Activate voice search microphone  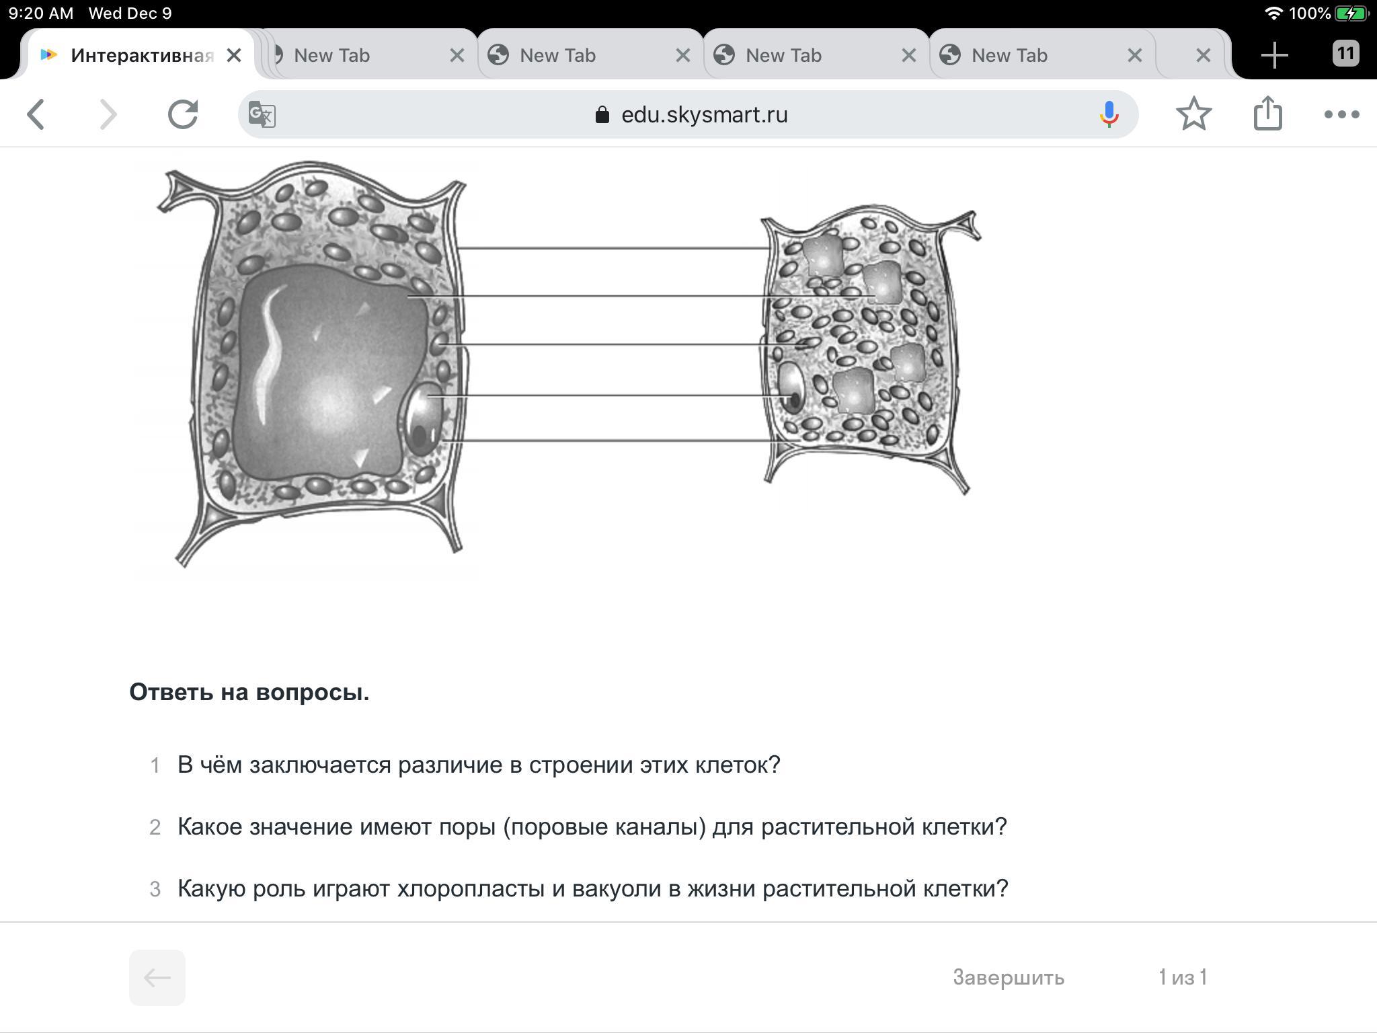(1109, 114)
